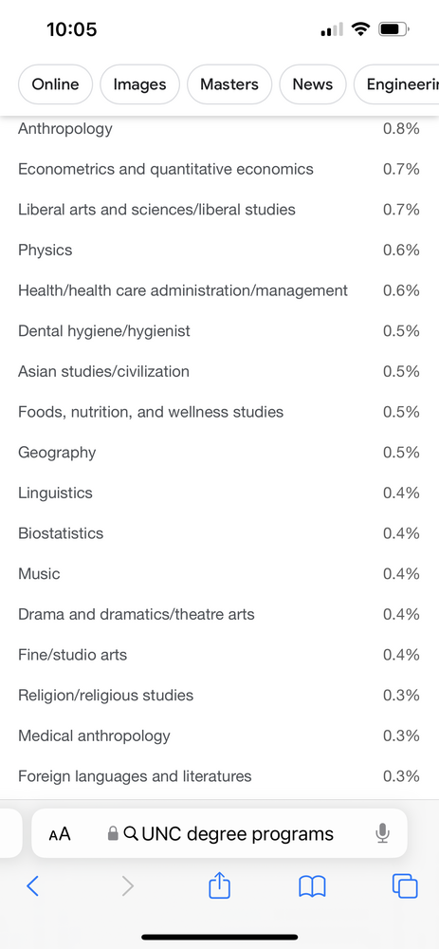The image size is (439, 949).
Task: Tap the Safari back arrow
Action: [x=32, y=886]
